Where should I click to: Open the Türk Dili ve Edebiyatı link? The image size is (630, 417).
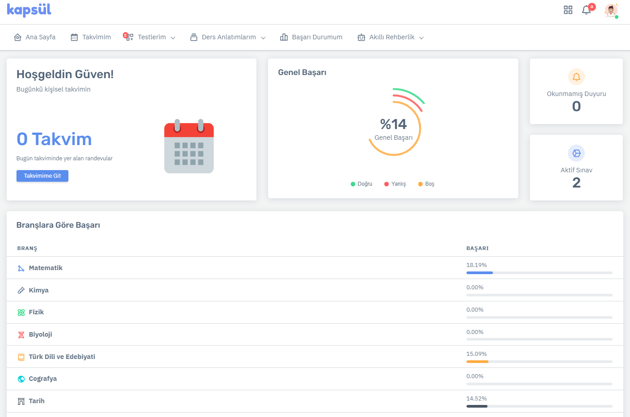point(62,357)
